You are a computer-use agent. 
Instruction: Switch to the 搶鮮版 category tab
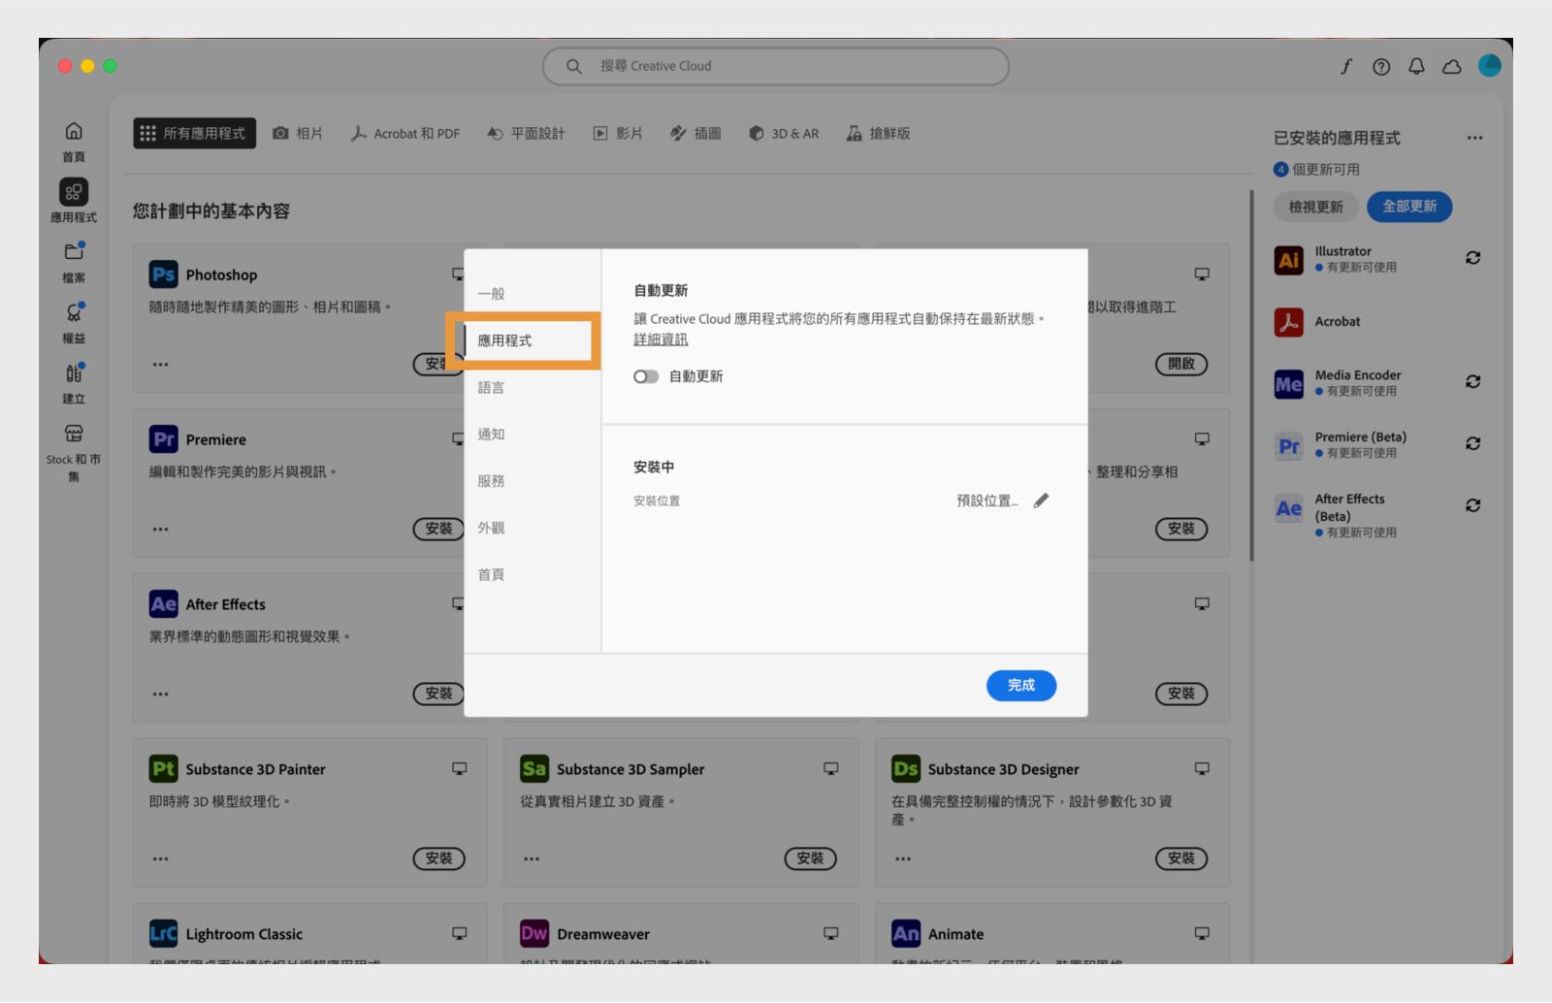[878, 133]
